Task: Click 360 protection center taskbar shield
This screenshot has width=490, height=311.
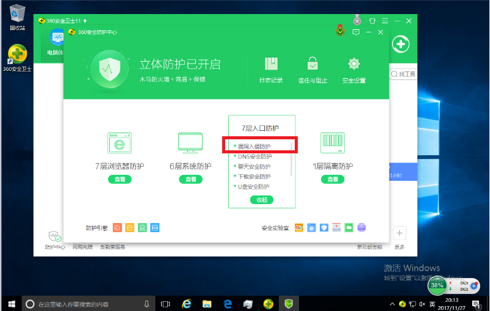Action: [289, 304]
